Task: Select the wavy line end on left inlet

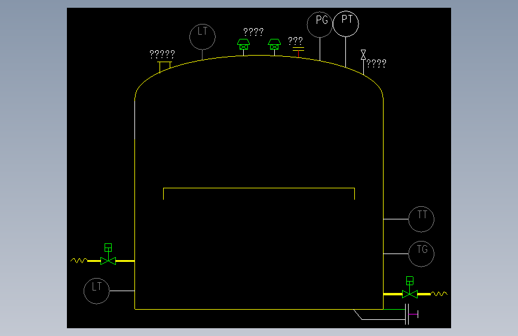Action: click(x=79, y=261)
